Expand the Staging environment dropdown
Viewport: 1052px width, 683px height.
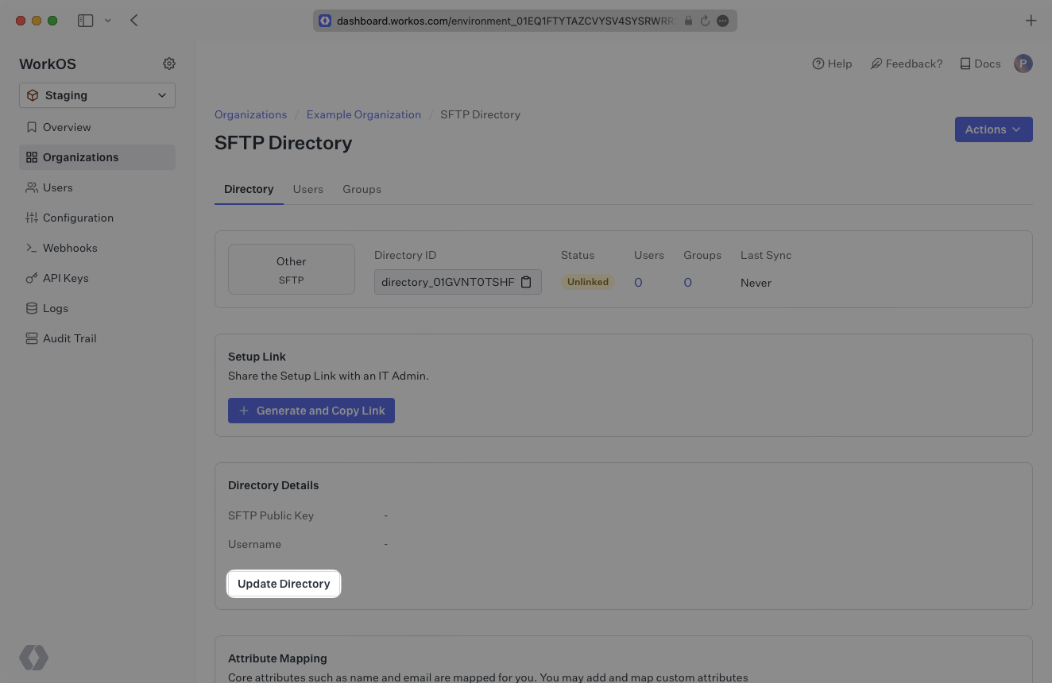click(97, 95)
